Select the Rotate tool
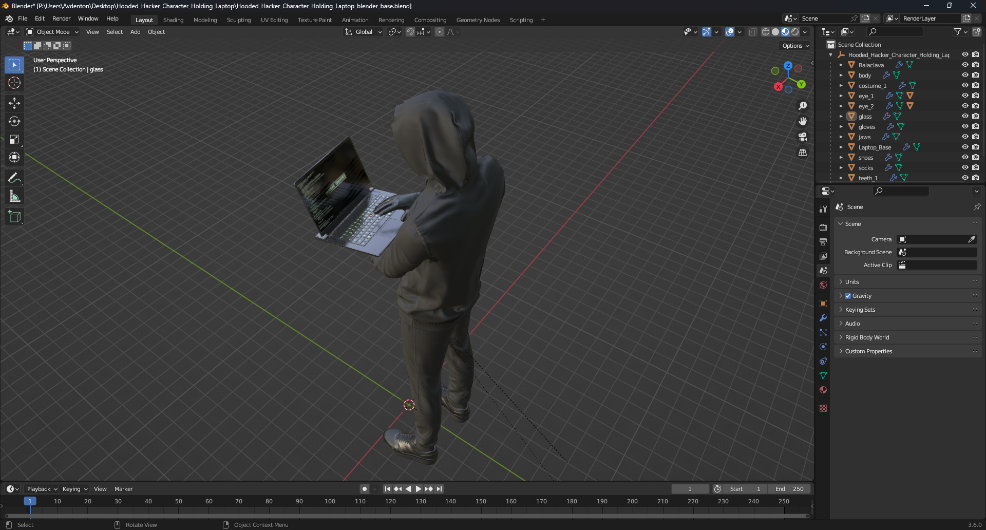This screenshot has width=986, height=530. click(14, 121)
